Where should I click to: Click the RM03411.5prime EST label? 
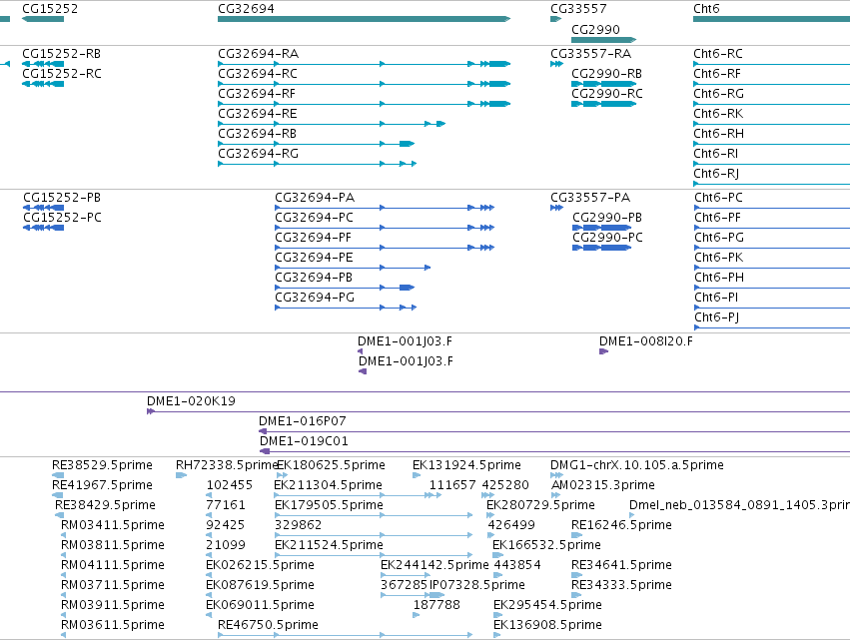click(x=112, y=525)
